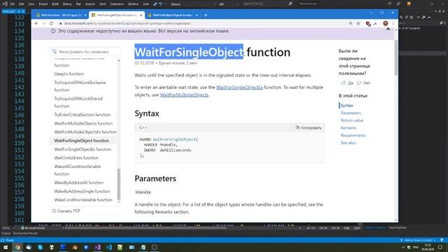Open the browser zoom magnifier icon
This screenshot has height=252, width=448.
pos(351,23)
